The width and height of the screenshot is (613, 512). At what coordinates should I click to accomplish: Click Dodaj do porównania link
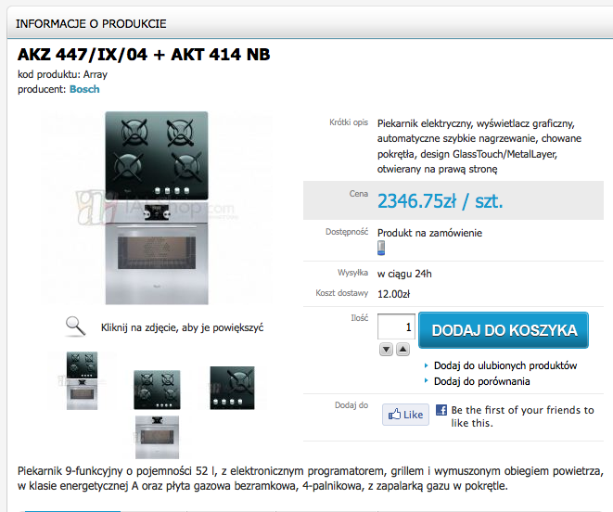(x=481, y=381)
